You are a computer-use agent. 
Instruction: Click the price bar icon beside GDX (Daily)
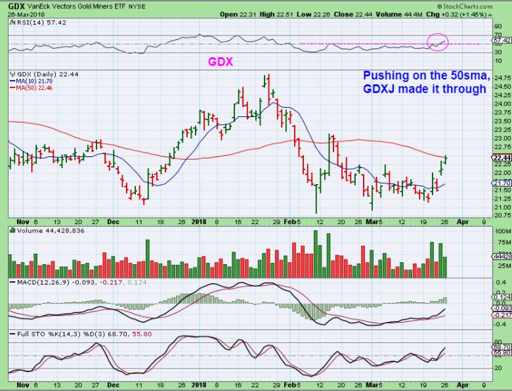tap(12, 74)
